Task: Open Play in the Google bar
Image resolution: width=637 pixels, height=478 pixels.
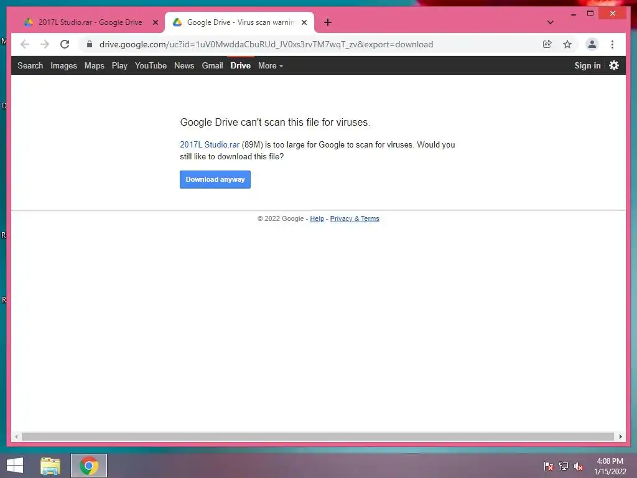Action: click(119, 65)
